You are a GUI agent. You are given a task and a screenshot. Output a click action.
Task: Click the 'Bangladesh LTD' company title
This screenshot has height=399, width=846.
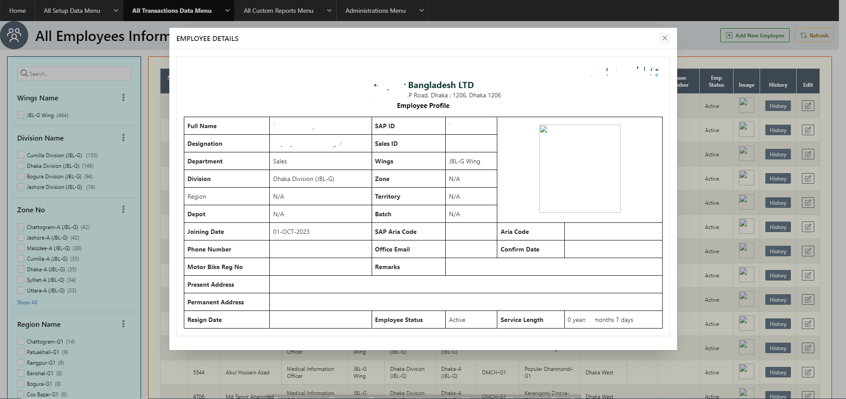(441, 85)
